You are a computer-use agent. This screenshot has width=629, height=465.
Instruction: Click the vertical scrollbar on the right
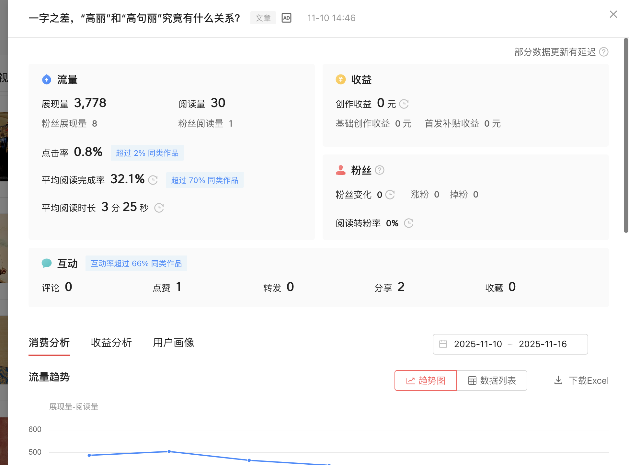pos(626,135)
